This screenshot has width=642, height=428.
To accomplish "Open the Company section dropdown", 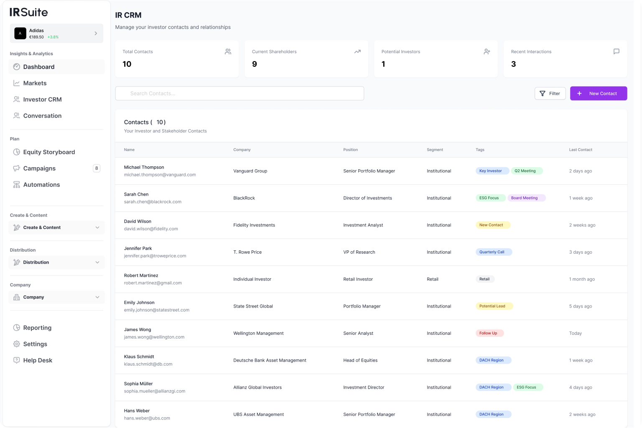I will [x=97, y=297].
